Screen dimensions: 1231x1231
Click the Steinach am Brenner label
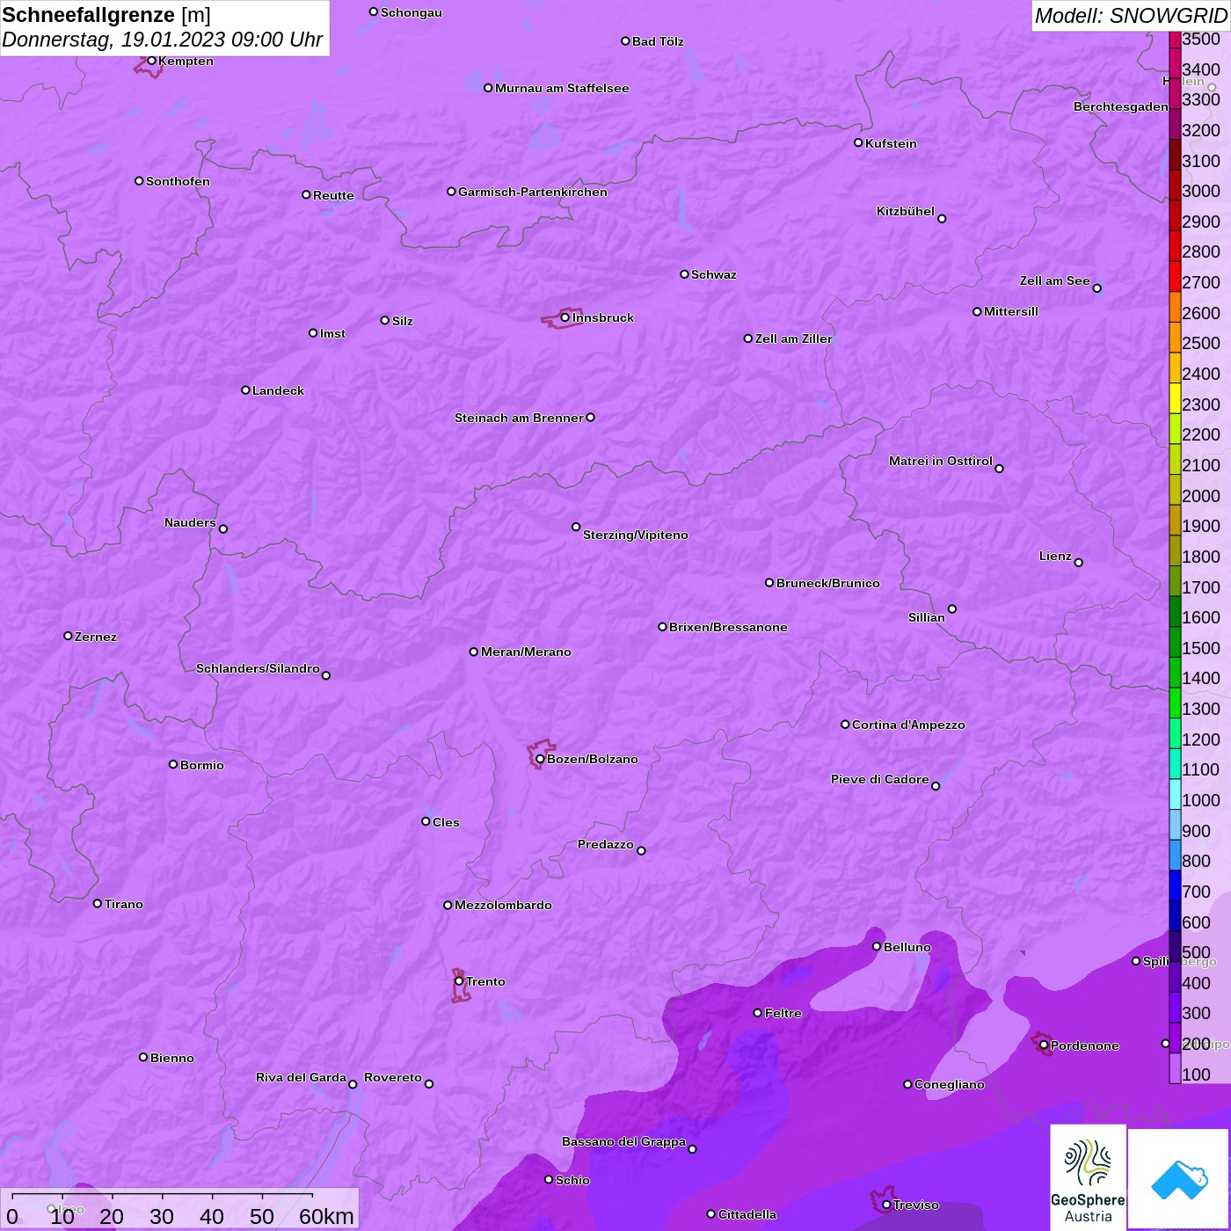point(519,418)
